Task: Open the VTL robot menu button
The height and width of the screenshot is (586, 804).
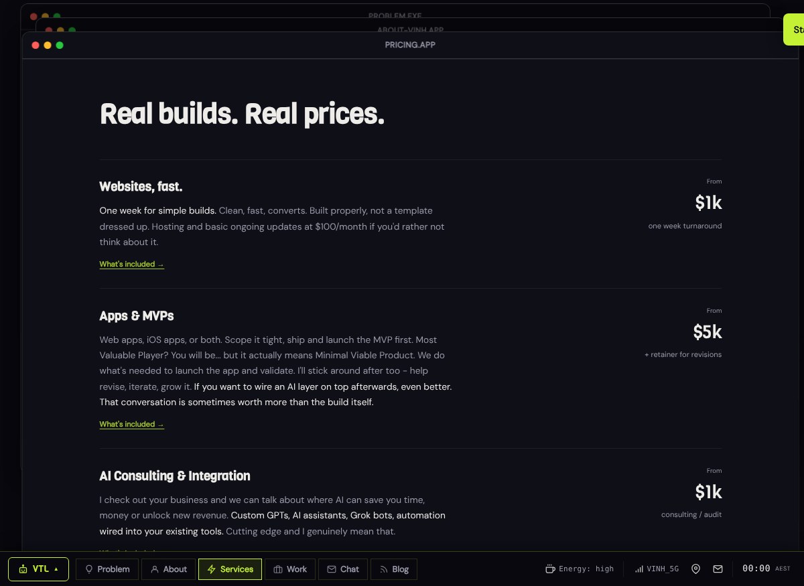Action: pos(38,569)
